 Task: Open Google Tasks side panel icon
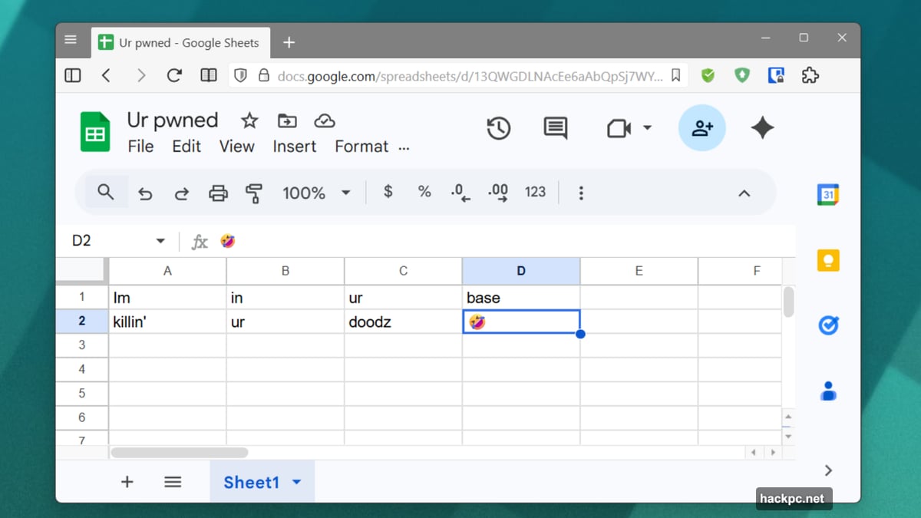click(828, 326)
